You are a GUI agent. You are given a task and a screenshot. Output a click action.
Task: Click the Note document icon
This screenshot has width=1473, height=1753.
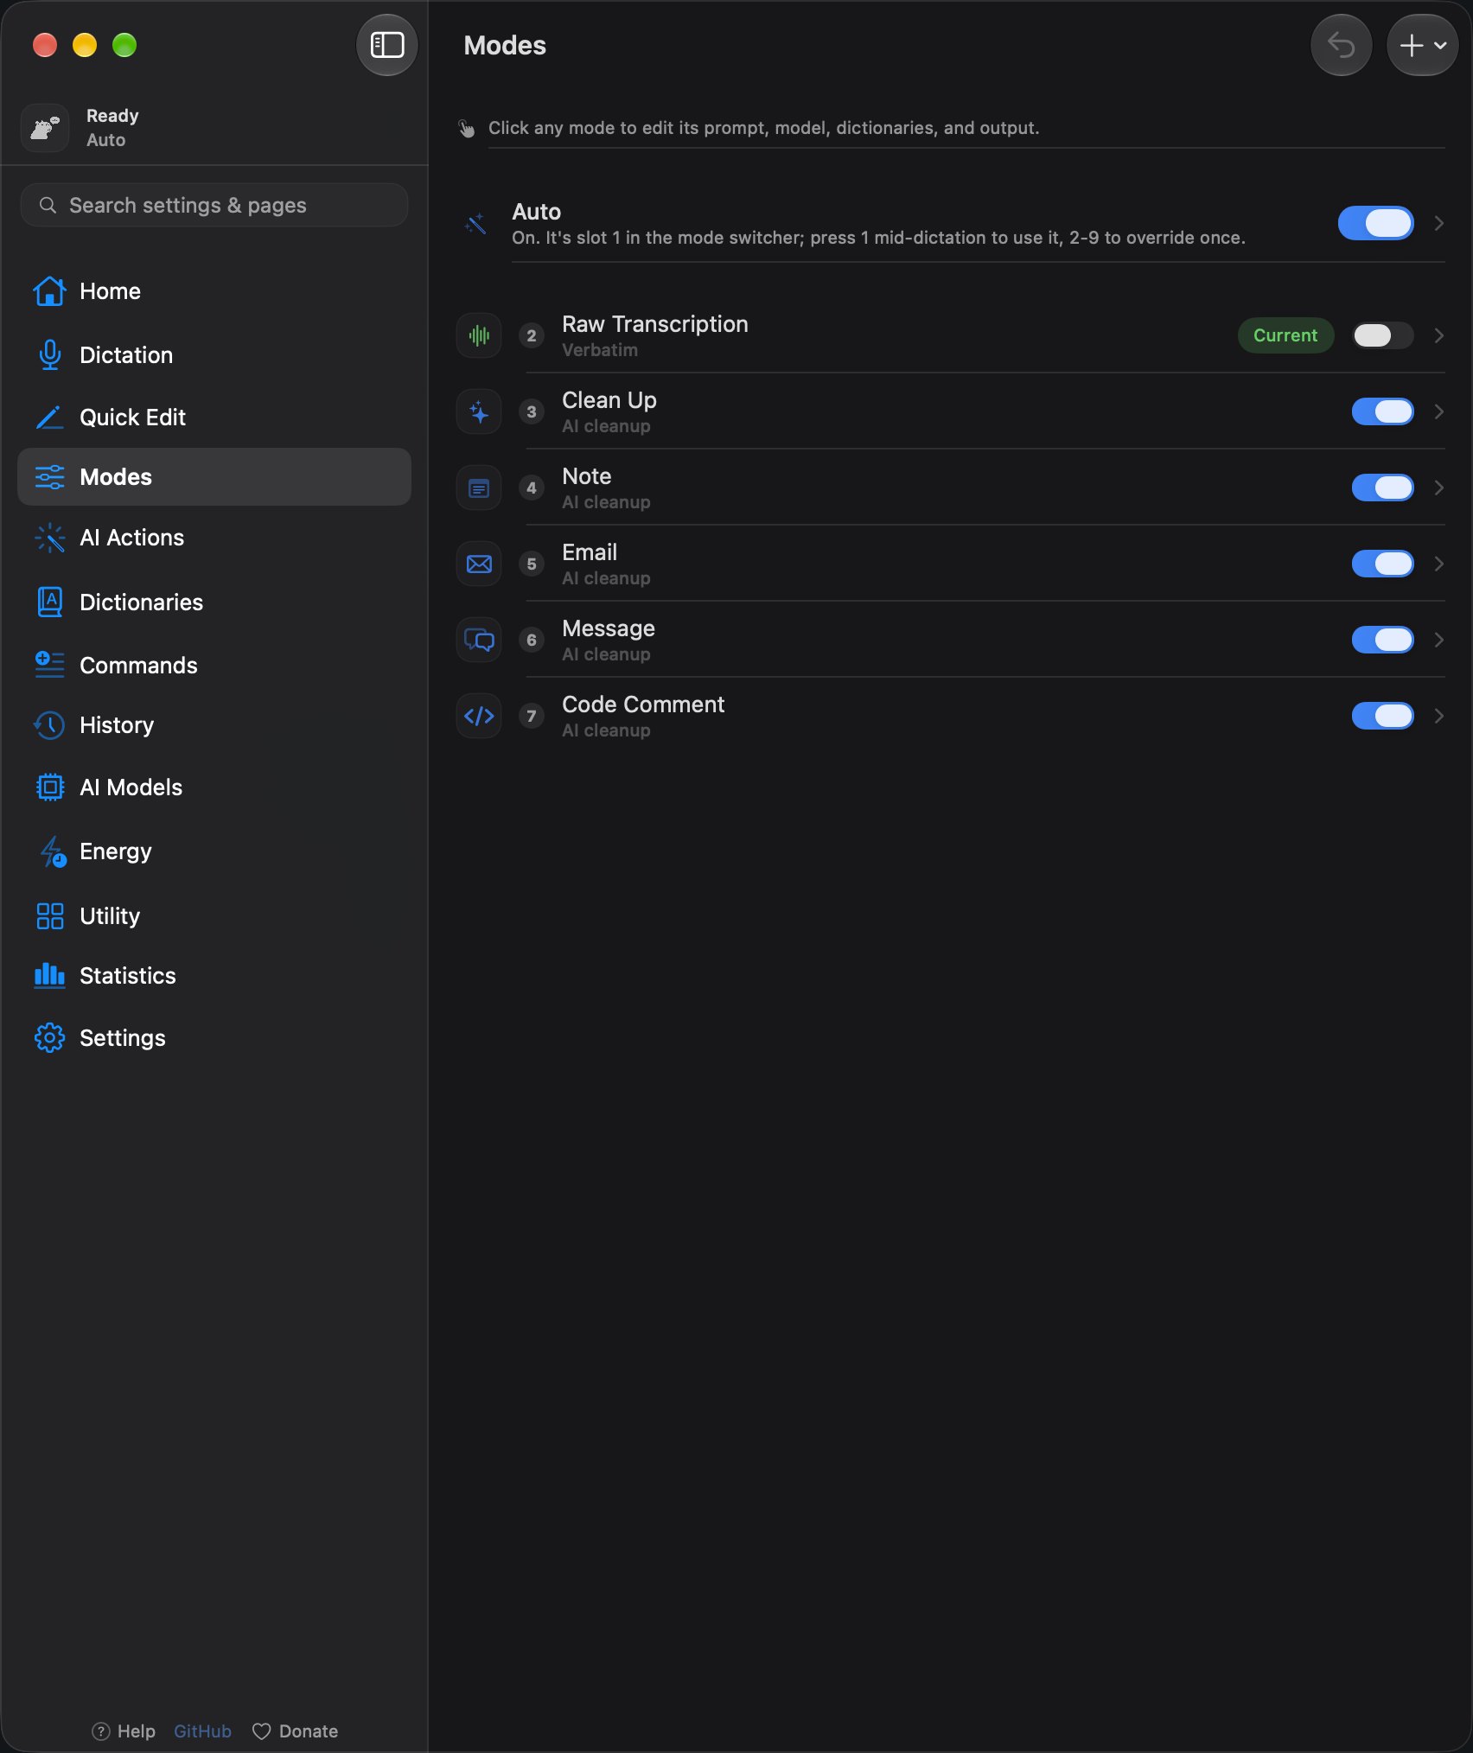[x=479, y=488]
